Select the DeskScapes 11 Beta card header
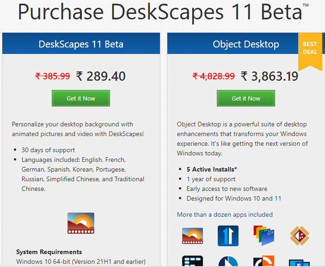Screen dimensions: 325x267 pos(81,43)
